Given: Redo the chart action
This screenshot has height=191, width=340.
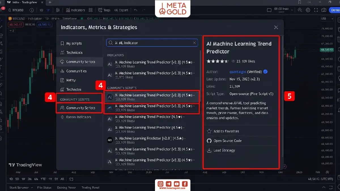Looking at the screenshot, I should tap(144, 10).
